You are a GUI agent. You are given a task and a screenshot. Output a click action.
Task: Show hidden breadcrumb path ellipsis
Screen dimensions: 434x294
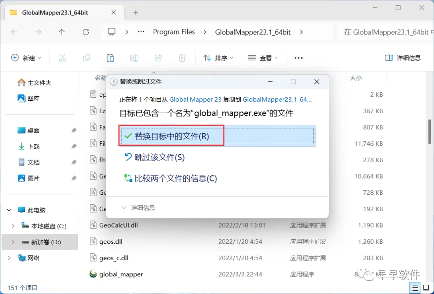(141, 32)
